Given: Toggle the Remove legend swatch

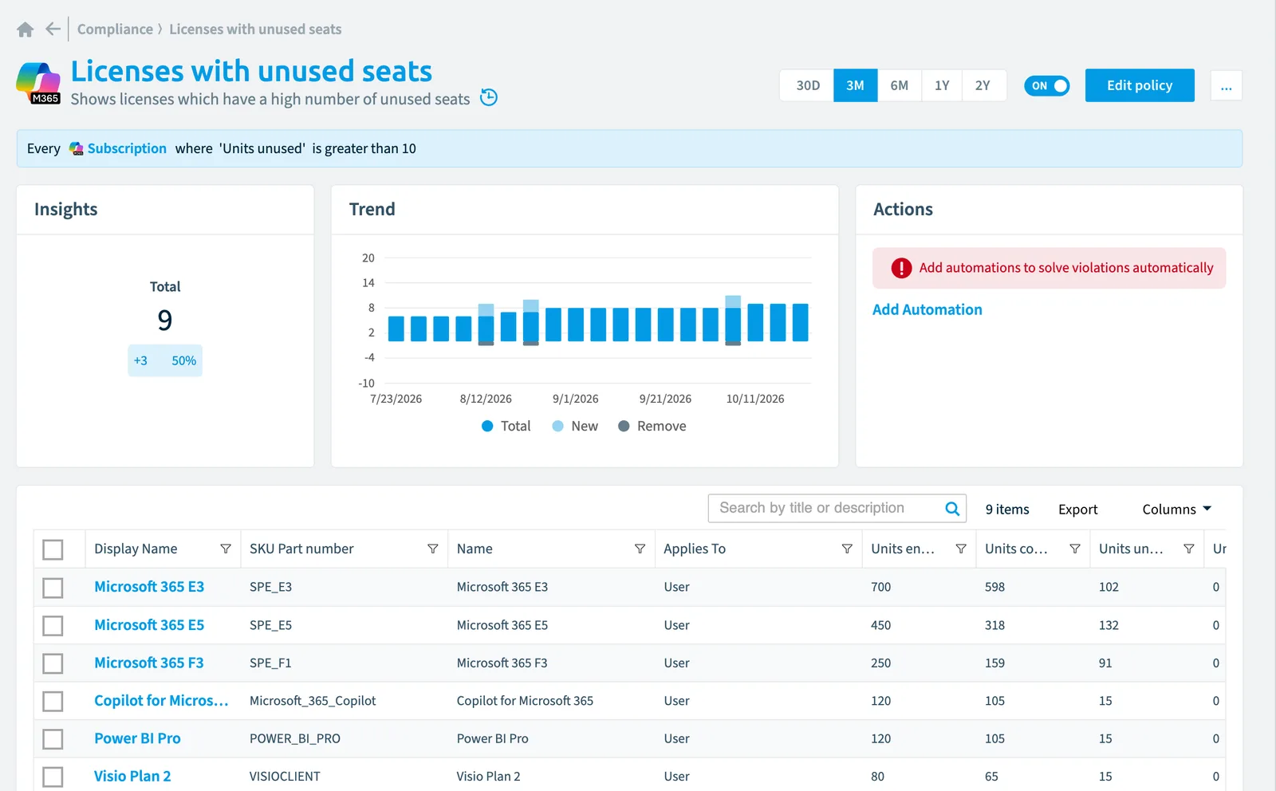Looking at the screenshot, I should [624, 426].
